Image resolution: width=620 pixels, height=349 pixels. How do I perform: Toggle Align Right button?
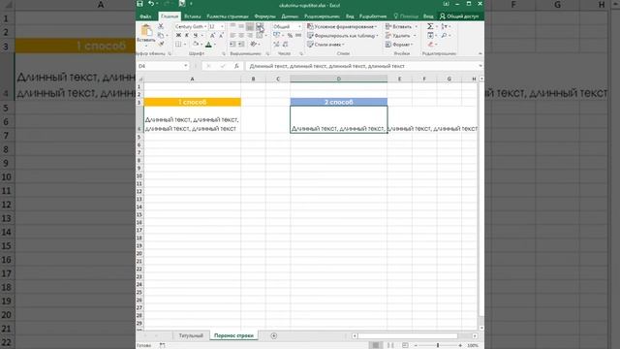pyautogui.click(x=250, y=36)
